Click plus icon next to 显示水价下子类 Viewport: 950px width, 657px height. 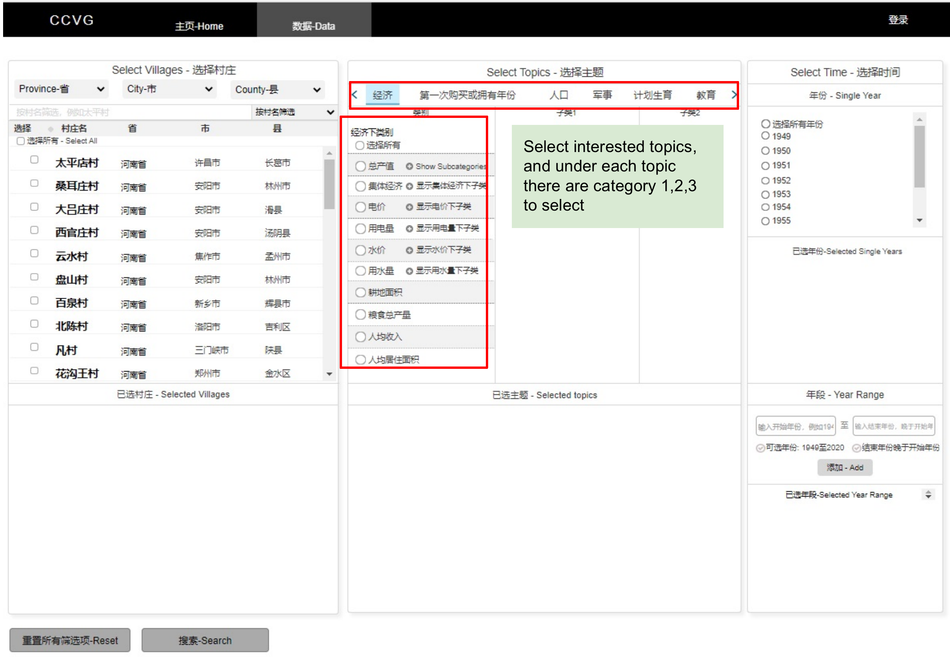click(409, 250)
